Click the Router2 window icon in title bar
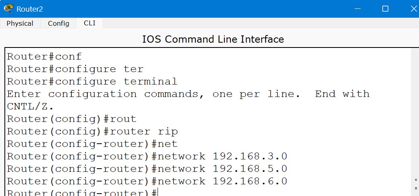The height and width of the screenshot is (196, 419). pyautogui.click(x=8, y=8)
